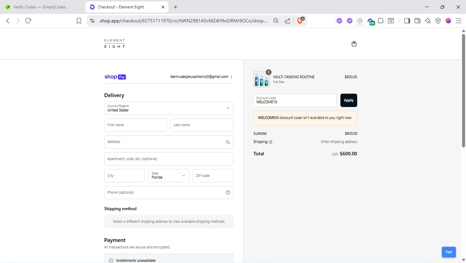Viewport: 466px width, 263px height.
Task: Click into the Address field
Action: [x=169, y=142]
